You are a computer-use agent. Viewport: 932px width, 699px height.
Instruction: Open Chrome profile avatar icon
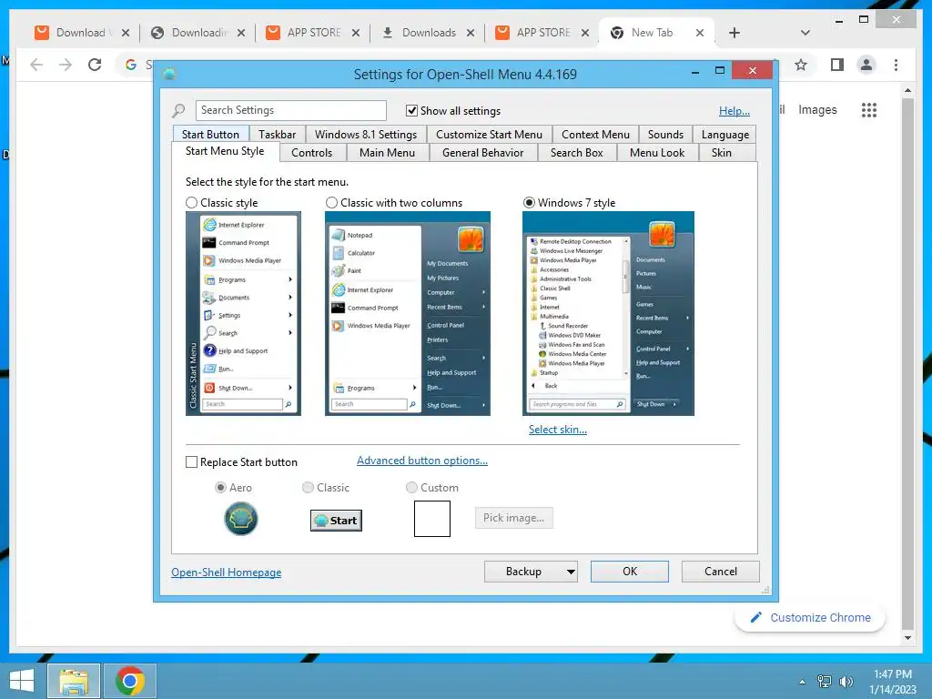(866, 65)
